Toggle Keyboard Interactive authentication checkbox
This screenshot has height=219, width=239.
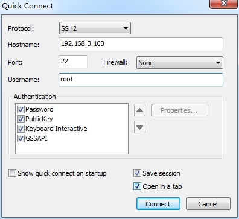(21, 129)
